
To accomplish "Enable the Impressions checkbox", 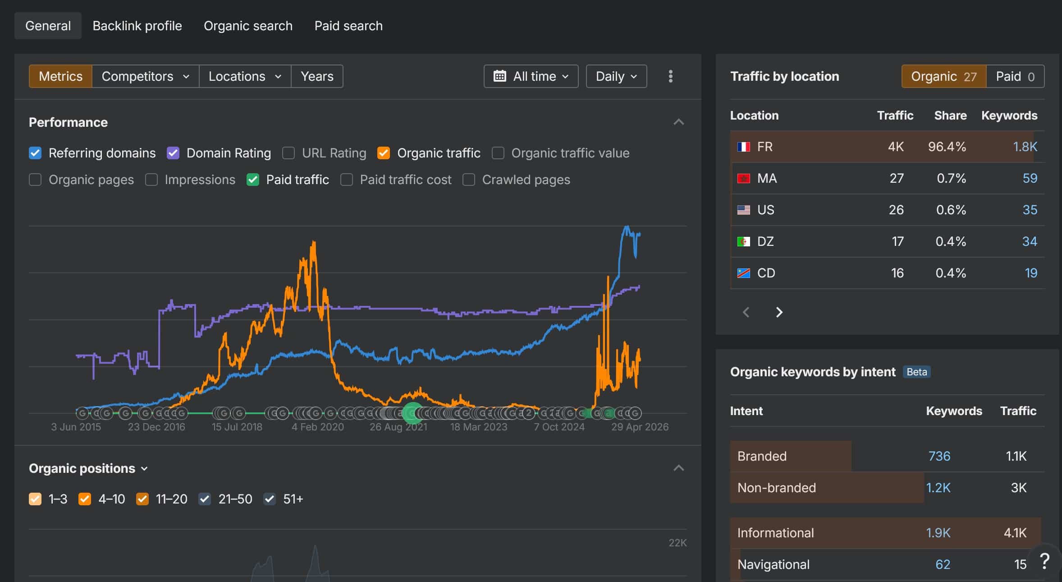I will tap(151, 180).
